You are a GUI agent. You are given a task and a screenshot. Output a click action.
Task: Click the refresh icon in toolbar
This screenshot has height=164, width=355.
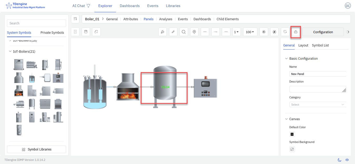tap(285, 32)
